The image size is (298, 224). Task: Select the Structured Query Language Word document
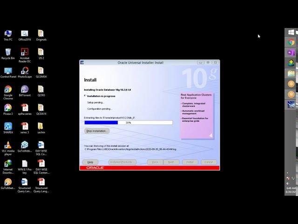pyautogui.click(x=25, y=185)
